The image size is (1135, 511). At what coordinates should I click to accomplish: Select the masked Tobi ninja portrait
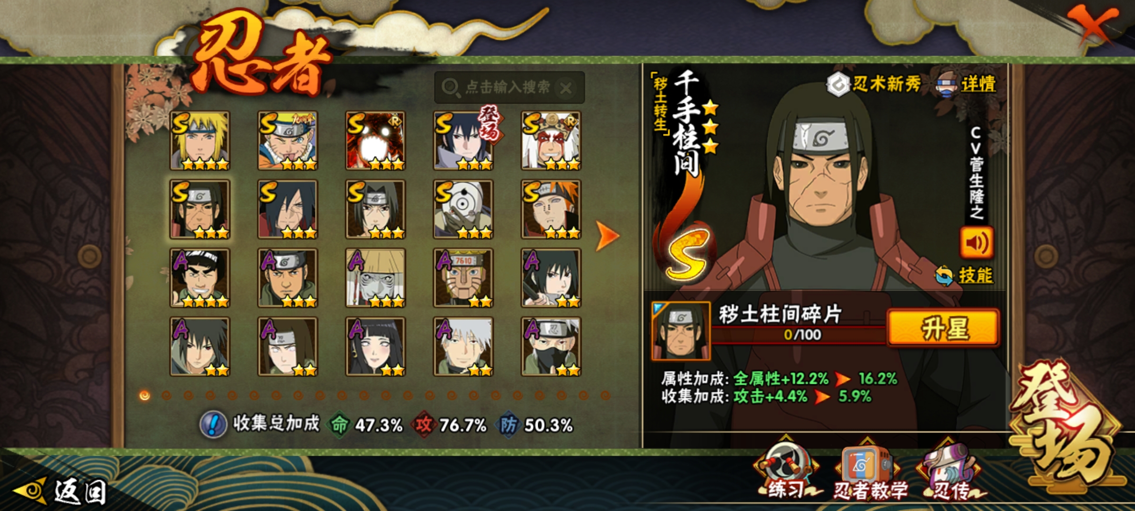[x=463, y=209]
